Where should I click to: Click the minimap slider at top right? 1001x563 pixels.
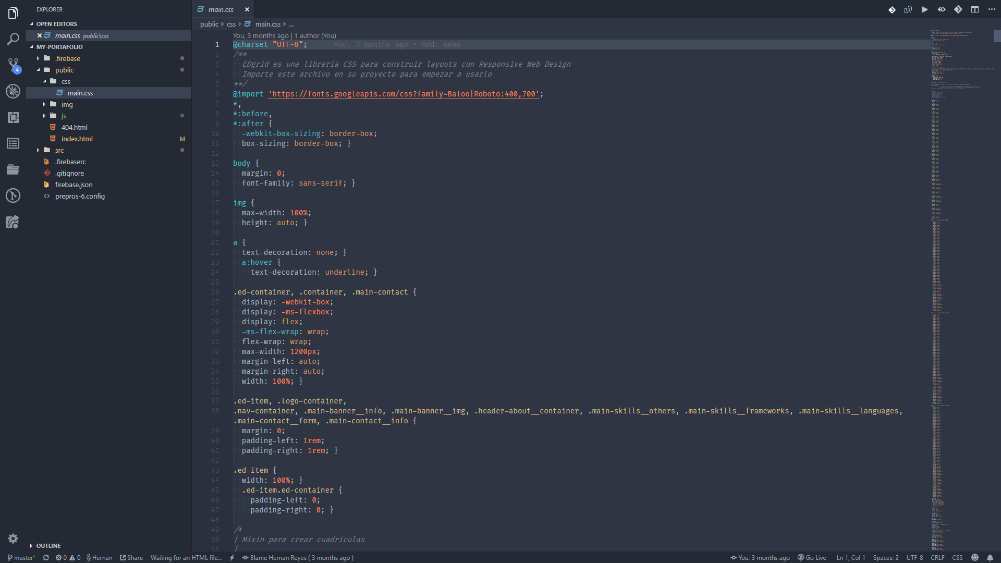tap(996, 36)
